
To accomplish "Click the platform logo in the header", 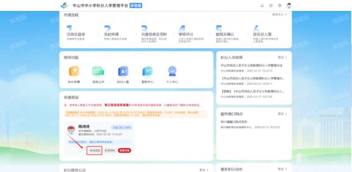I will [x=64, y=5].
